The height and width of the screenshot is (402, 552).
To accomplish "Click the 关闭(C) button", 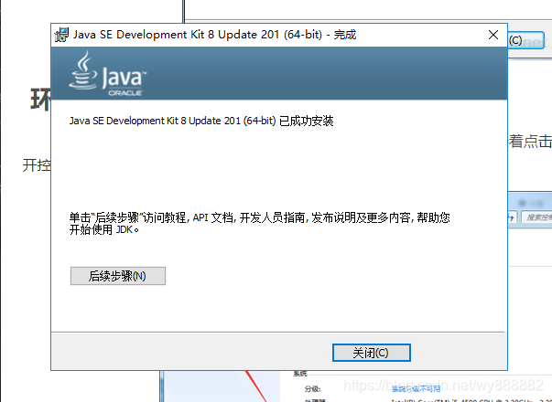I will 372,353.
